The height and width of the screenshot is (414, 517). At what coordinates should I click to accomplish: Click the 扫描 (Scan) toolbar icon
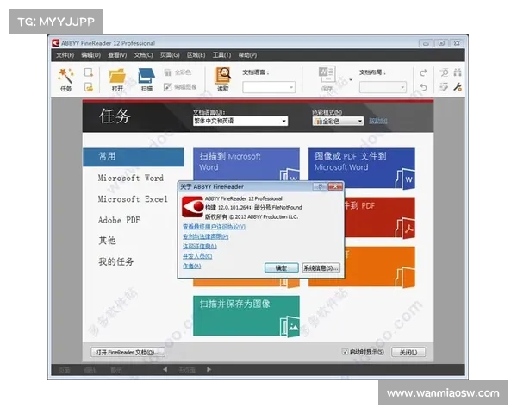(146, 77)
